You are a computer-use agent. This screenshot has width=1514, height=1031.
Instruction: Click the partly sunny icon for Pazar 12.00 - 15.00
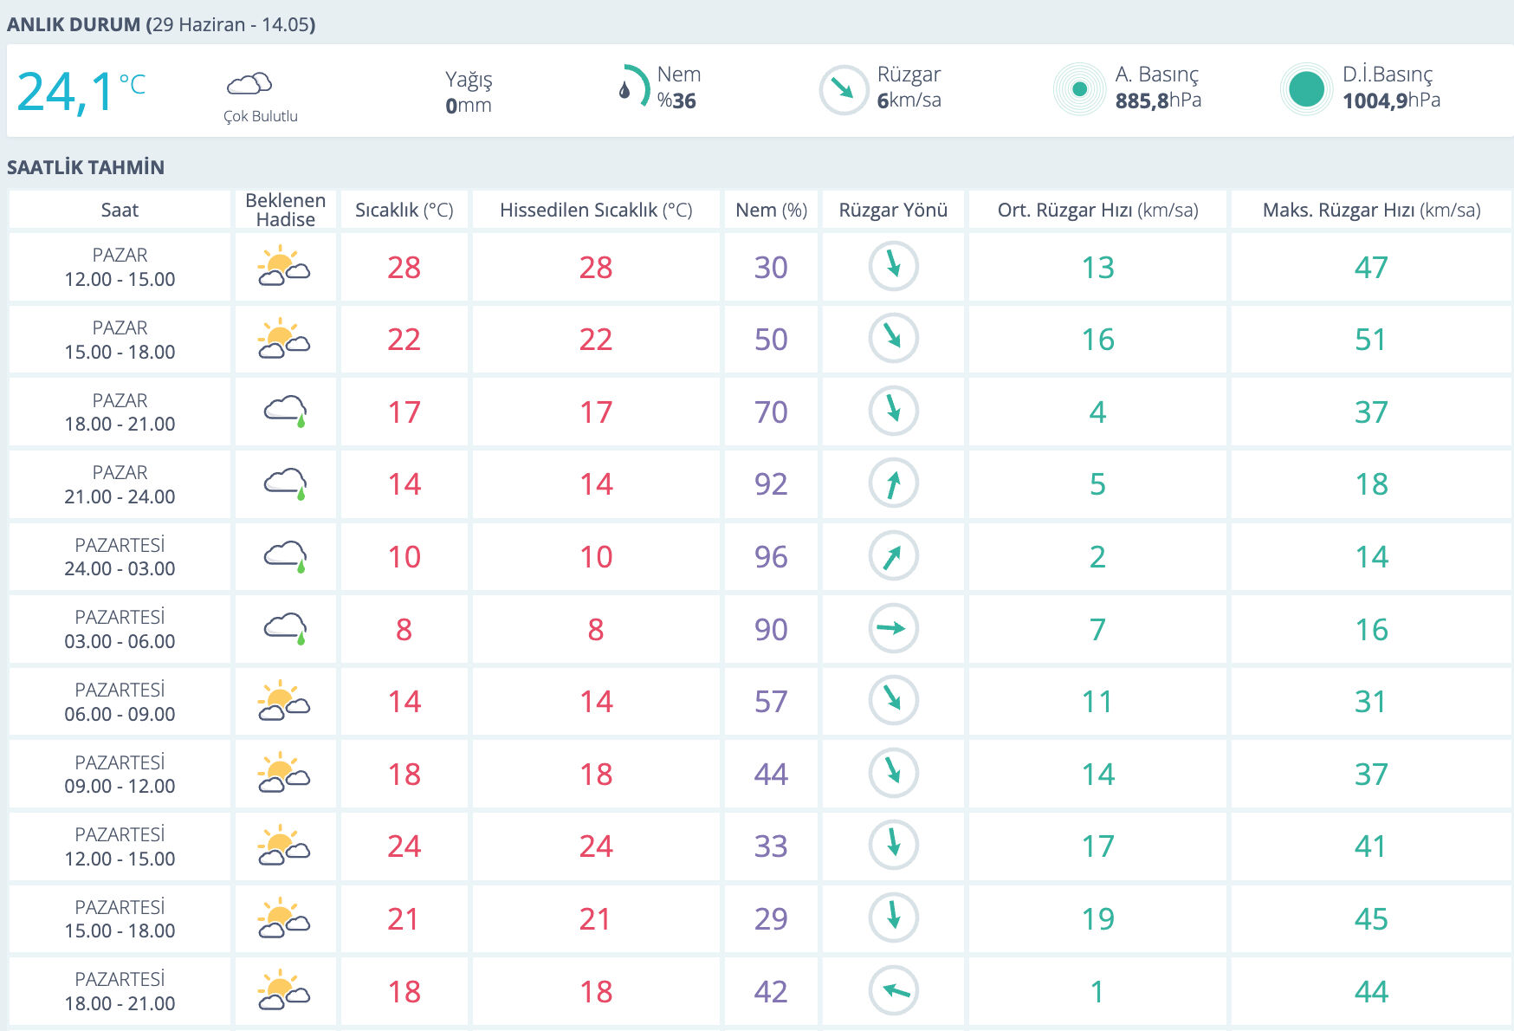(284, 267)
